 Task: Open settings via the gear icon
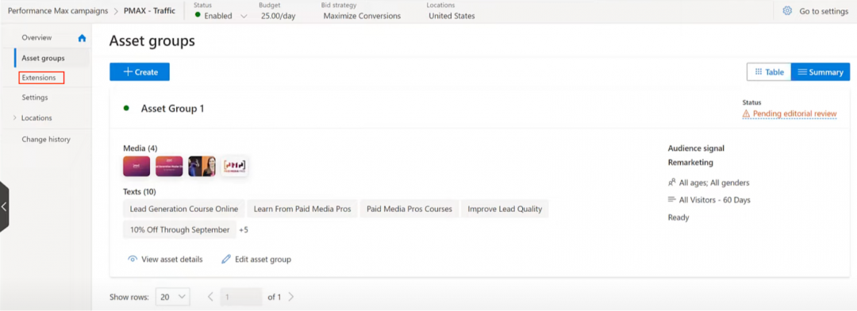(x=788, y=11)
